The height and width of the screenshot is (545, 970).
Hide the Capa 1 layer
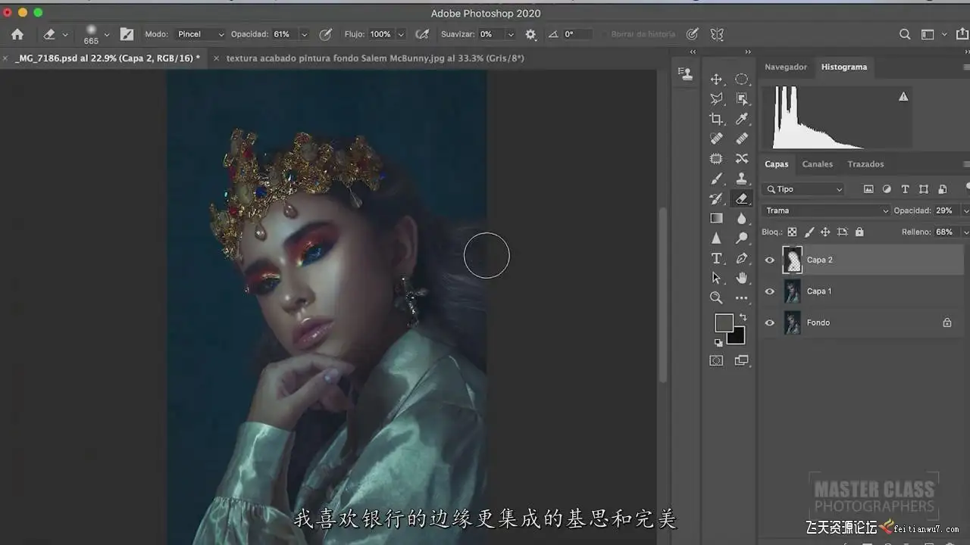770,291
